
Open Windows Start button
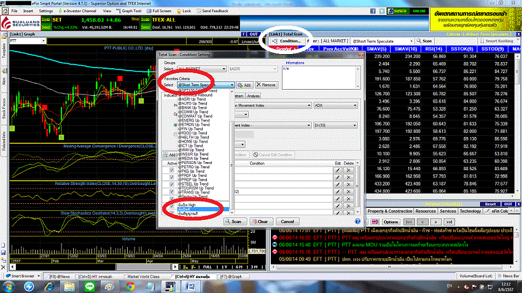(9, 287)
